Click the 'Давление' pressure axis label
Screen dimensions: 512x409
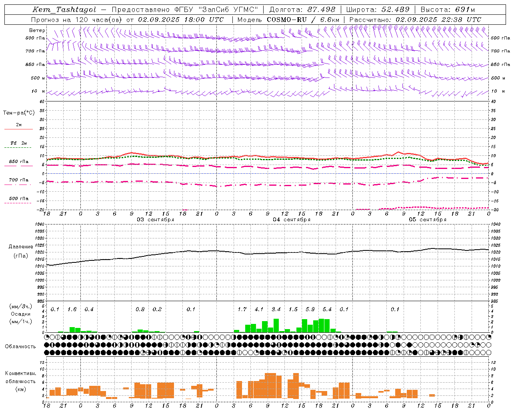tap(20, 247)
